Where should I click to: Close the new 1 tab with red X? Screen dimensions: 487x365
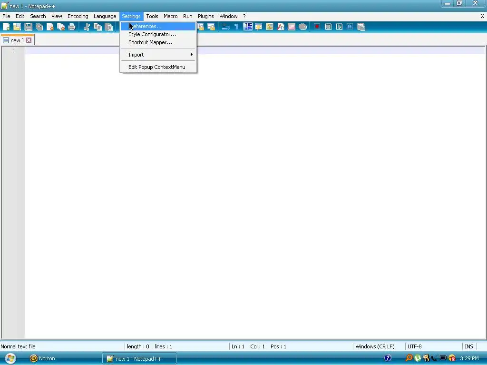(x=29, y=40)
